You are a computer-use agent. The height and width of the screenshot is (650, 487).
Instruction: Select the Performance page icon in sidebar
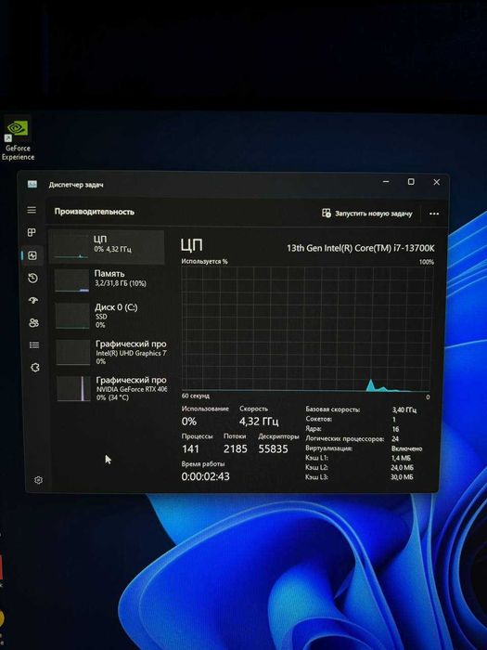(x=32, y=255)
